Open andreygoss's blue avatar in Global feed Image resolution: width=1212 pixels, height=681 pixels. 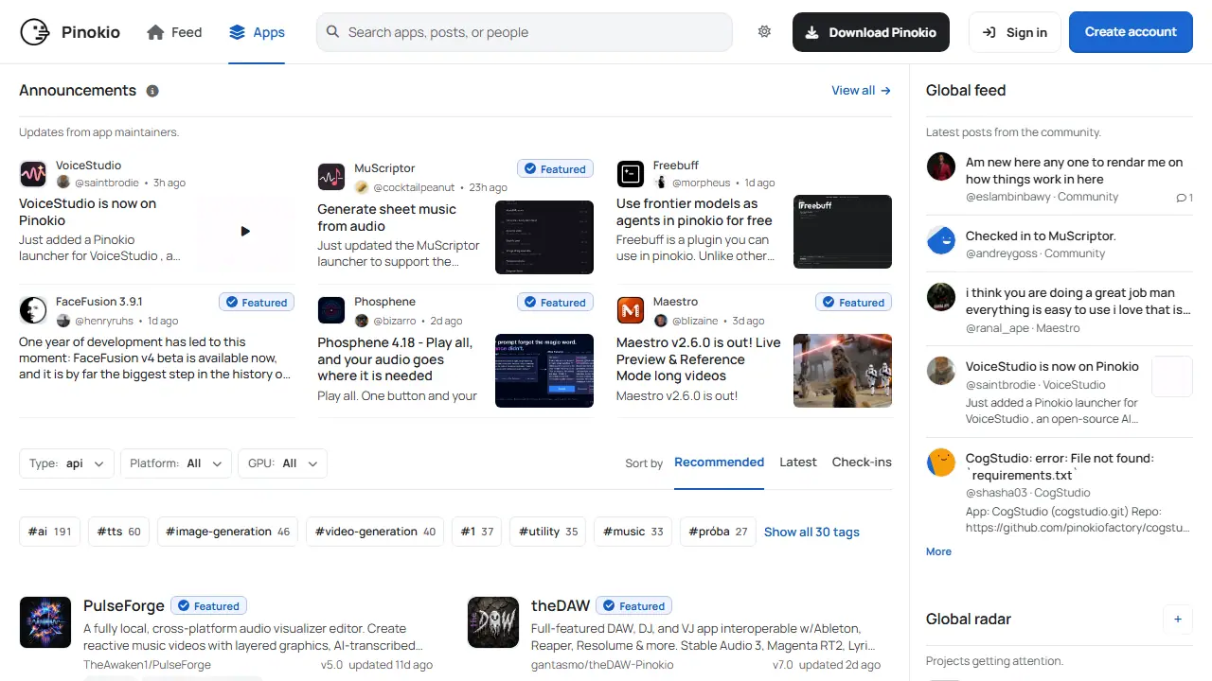pyautogui.click(x=941, y=240)
